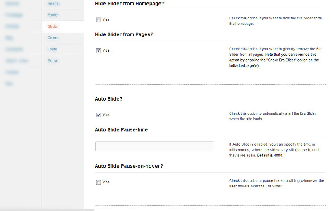Screen dimensions: 331x211
Task: Click the horizontal scrollbar at the bottom
Action: click(47, 209)
